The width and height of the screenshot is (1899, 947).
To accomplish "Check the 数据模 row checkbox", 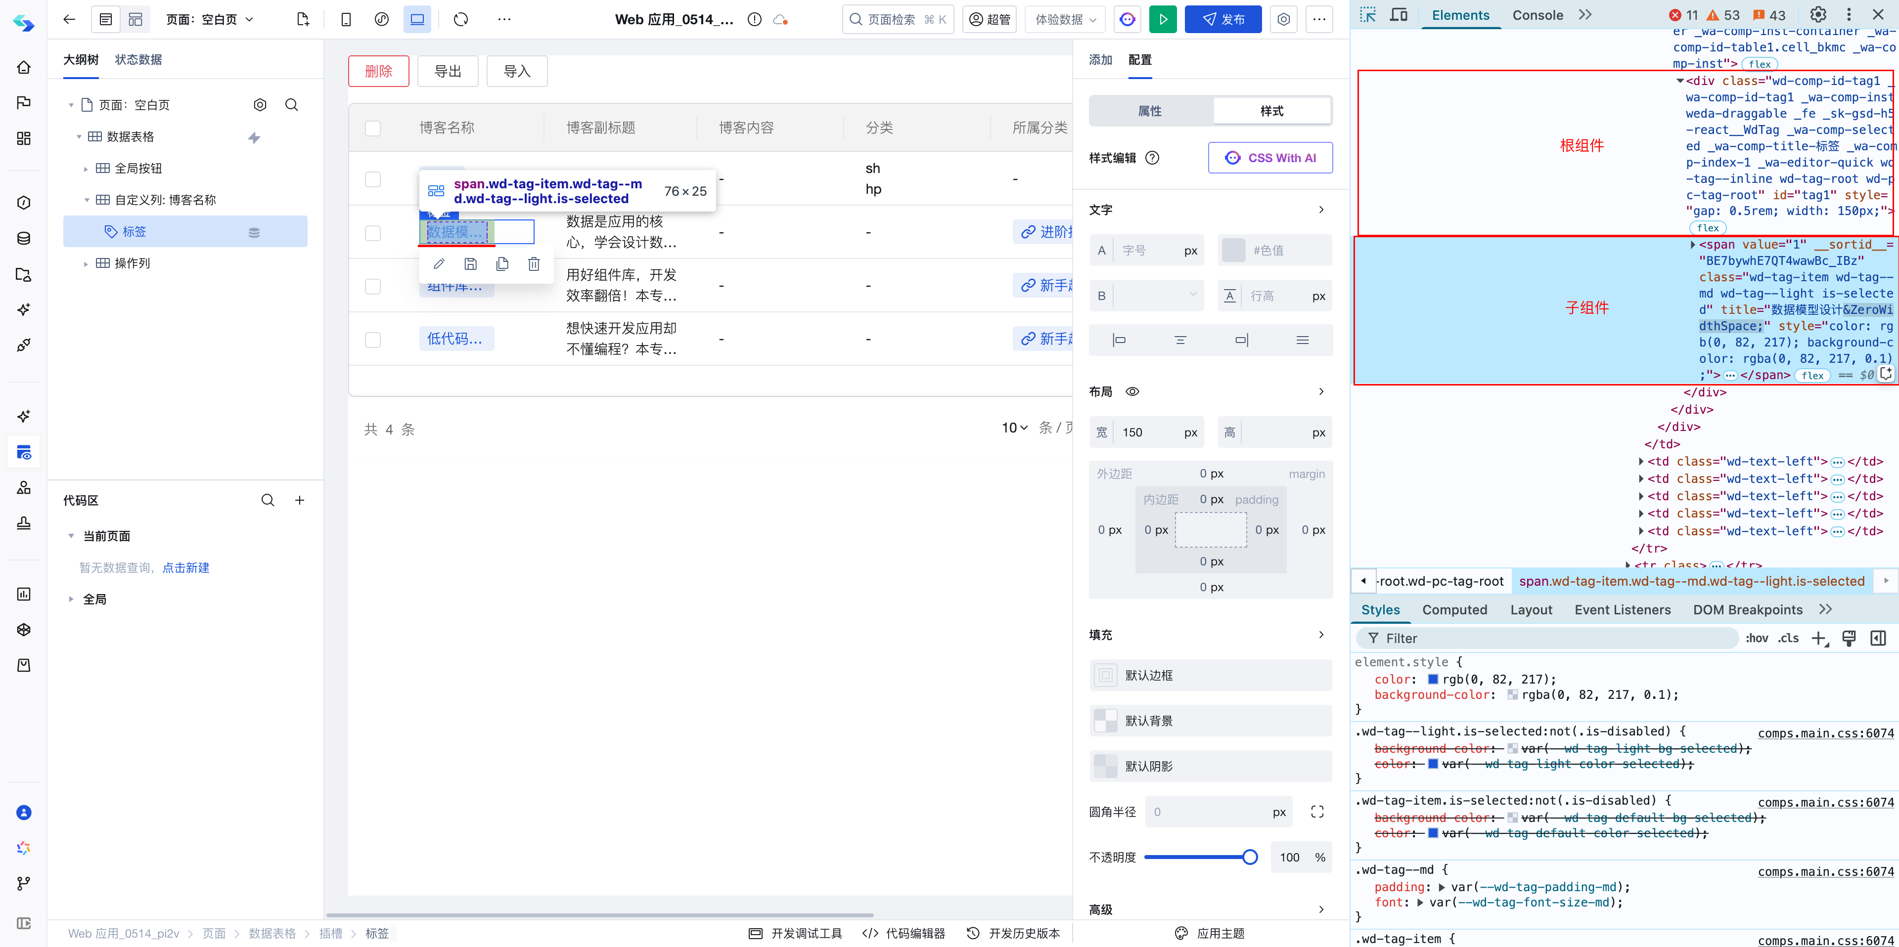I will click(373, 233).
